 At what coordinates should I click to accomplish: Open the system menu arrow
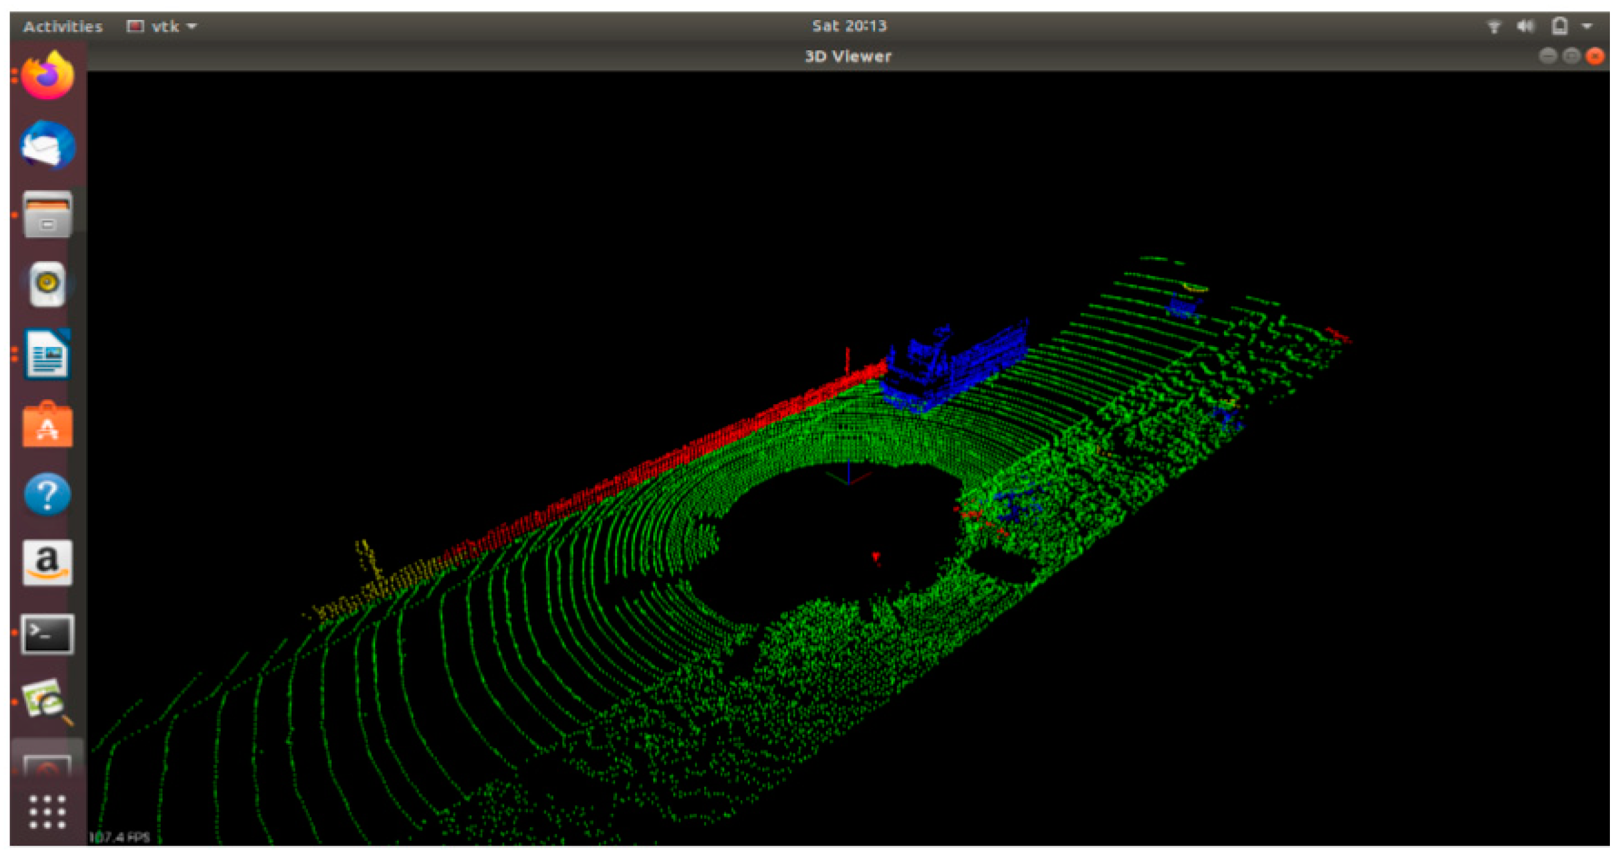[1586, 26]
